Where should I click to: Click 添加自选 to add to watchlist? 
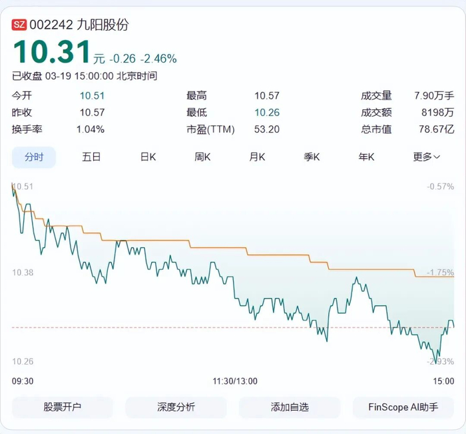(290, 407)
